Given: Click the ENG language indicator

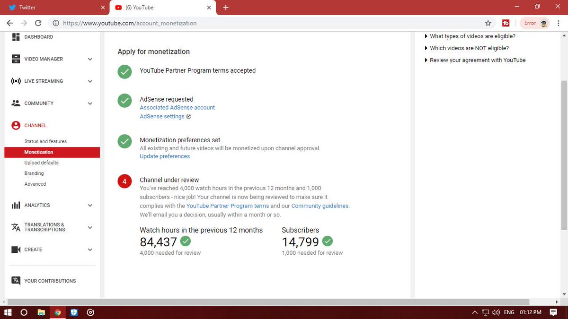Looking at the screenshot, I should click(509, 312).
